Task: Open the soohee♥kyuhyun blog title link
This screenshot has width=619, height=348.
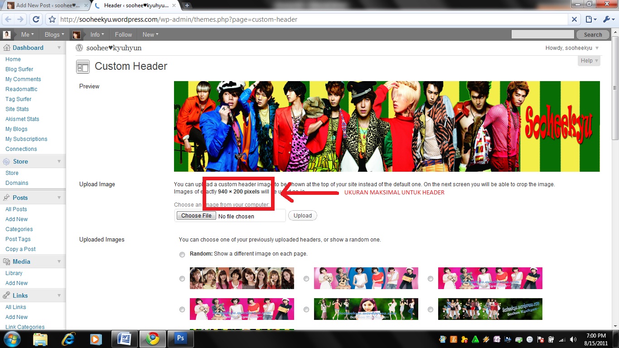Action: pos(114,48)
